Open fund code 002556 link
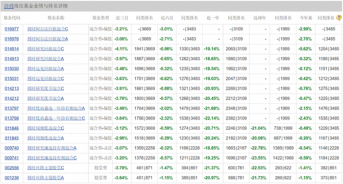The width and height of the screenshot is (343, 184). coord(12,168)
